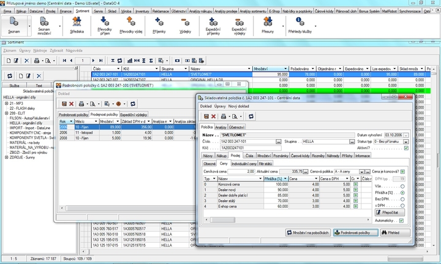441x264 pixels.
Task: Click browse button next to Číslo field
Action: (279, 141)
